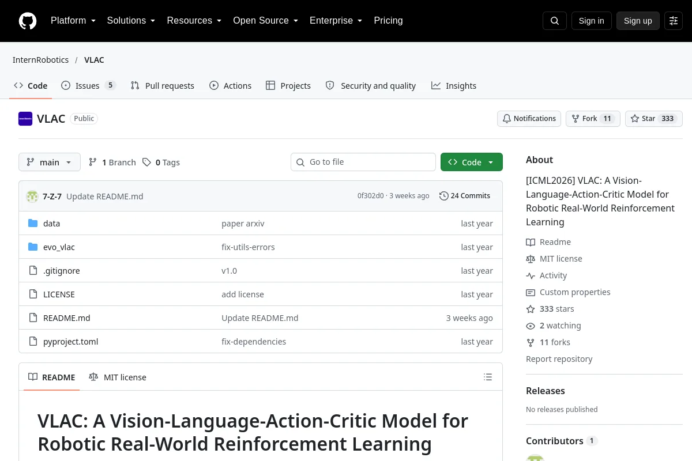
Task: Open commit hash 0f302d0
Action: coord(370,196)
